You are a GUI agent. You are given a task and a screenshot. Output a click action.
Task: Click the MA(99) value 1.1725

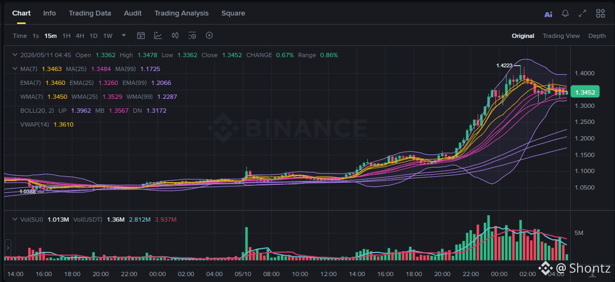click(150, 69)
